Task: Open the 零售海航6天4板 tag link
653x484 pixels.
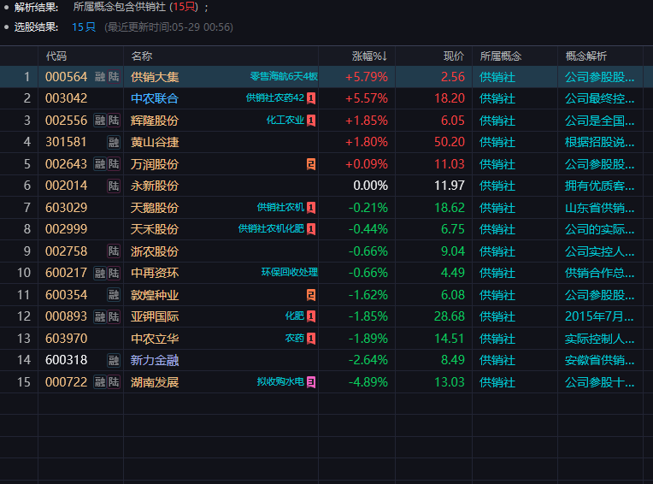Action: 284,76
